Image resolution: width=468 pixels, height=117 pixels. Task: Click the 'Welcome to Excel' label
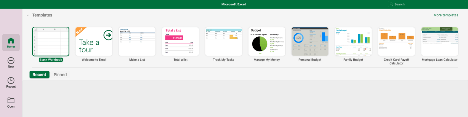94,60
